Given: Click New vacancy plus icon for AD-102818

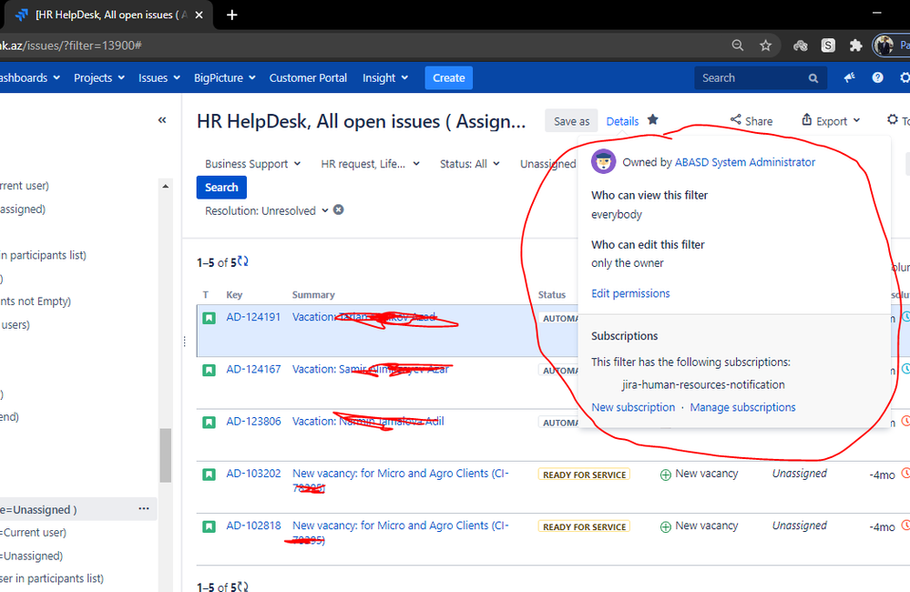Looking at the screenshot, I should [x=666, y=526].
